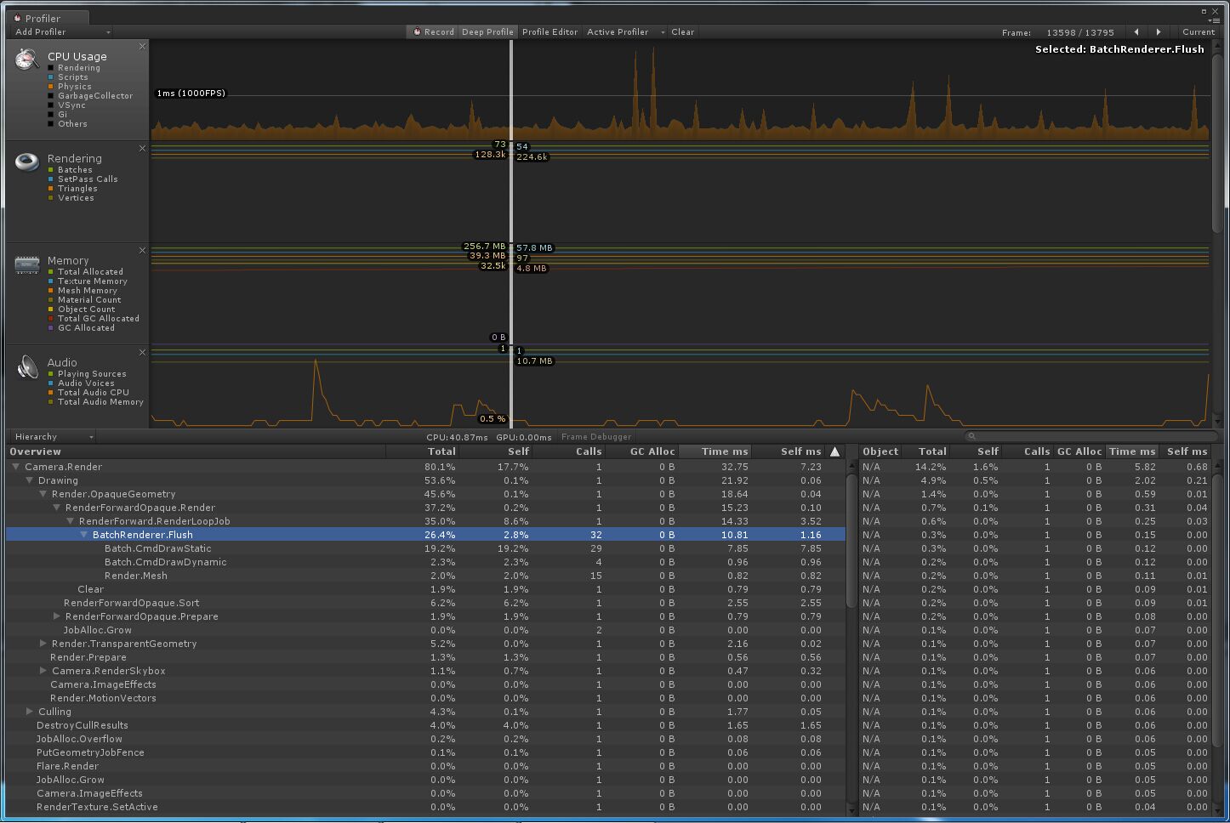Toggle Scripts in the CPU Usage legend

pos(72,77)
